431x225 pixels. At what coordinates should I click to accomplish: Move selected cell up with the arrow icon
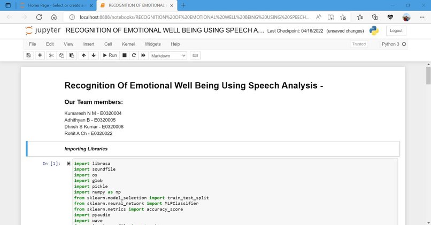(x=83, y=55)
